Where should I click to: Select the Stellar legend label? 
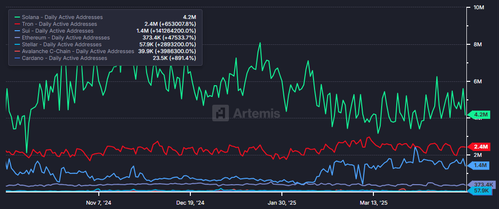[x=62, y=44]
